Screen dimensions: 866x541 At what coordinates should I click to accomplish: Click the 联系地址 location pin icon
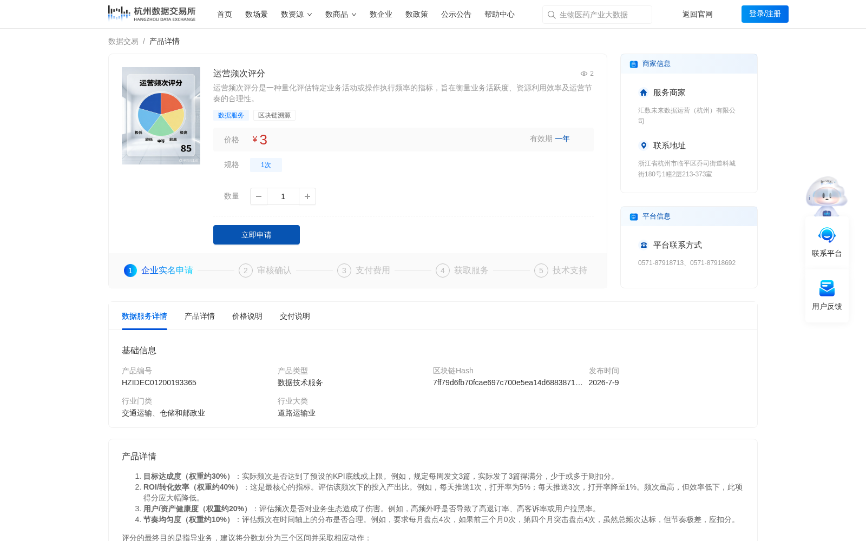(x=644, y=146)
